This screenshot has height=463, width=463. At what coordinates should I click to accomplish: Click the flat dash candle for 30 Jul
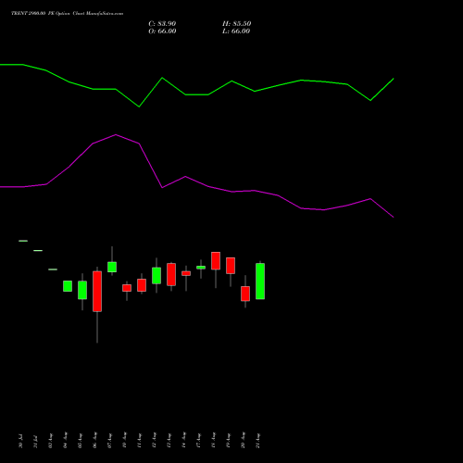(x=23, y=241)
